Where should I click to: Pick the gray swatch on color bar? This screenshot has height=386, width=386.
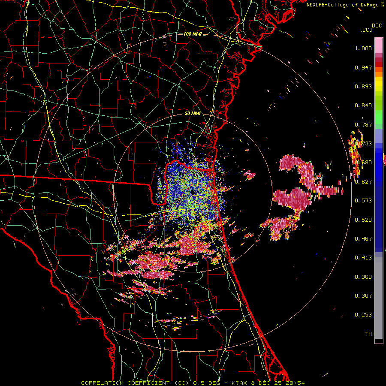pyautogui.click(x=379, y=298)
